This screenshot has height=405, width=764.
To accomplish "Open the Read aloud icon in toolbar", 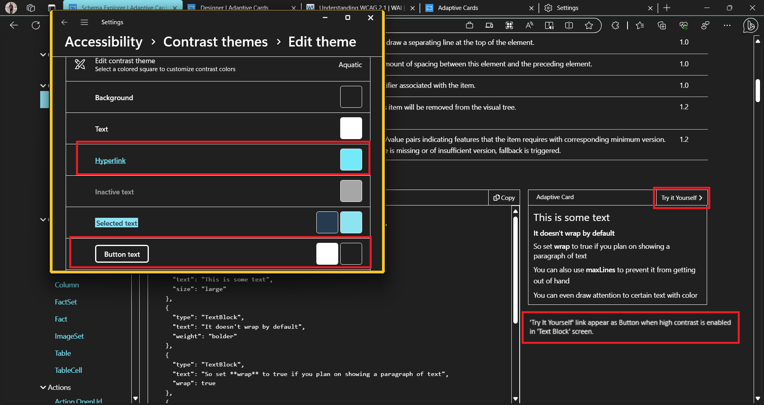I will coord(529,25).
